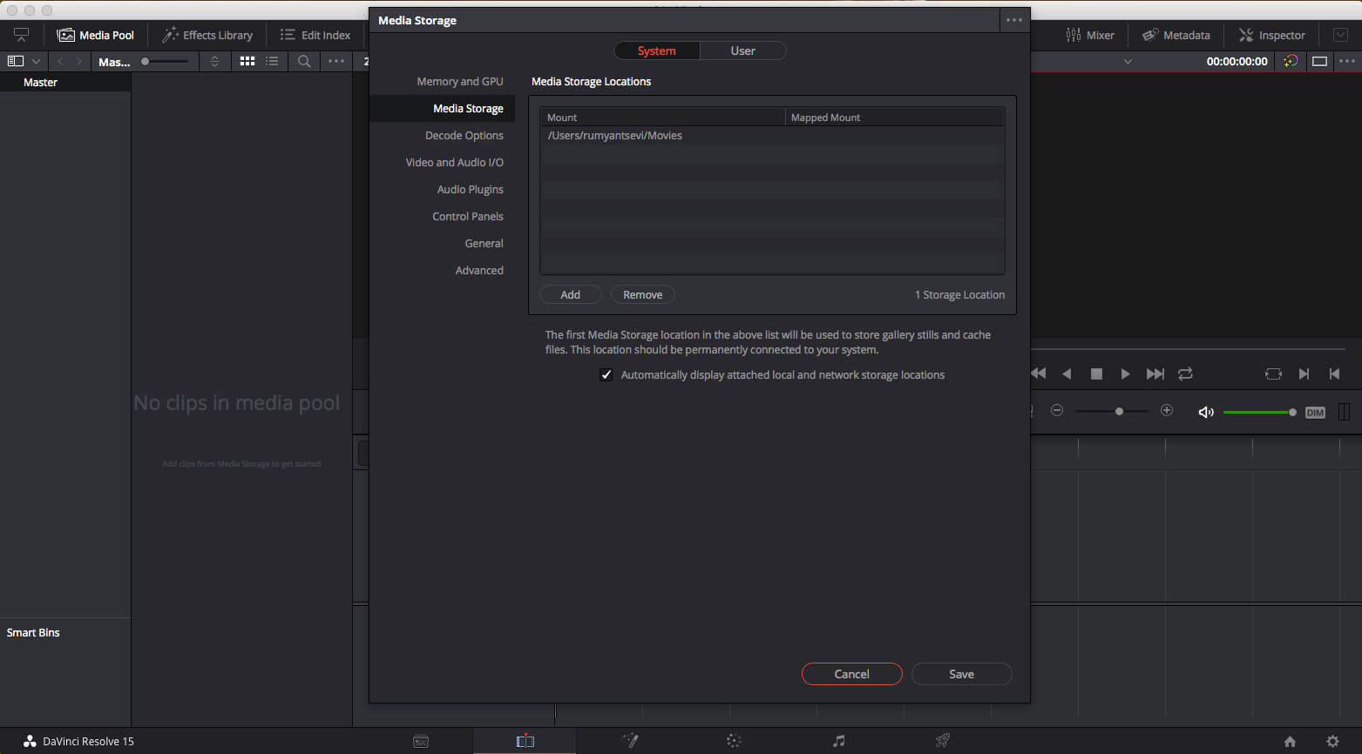Select Media Storage in sidebar

tap(468, 108)
